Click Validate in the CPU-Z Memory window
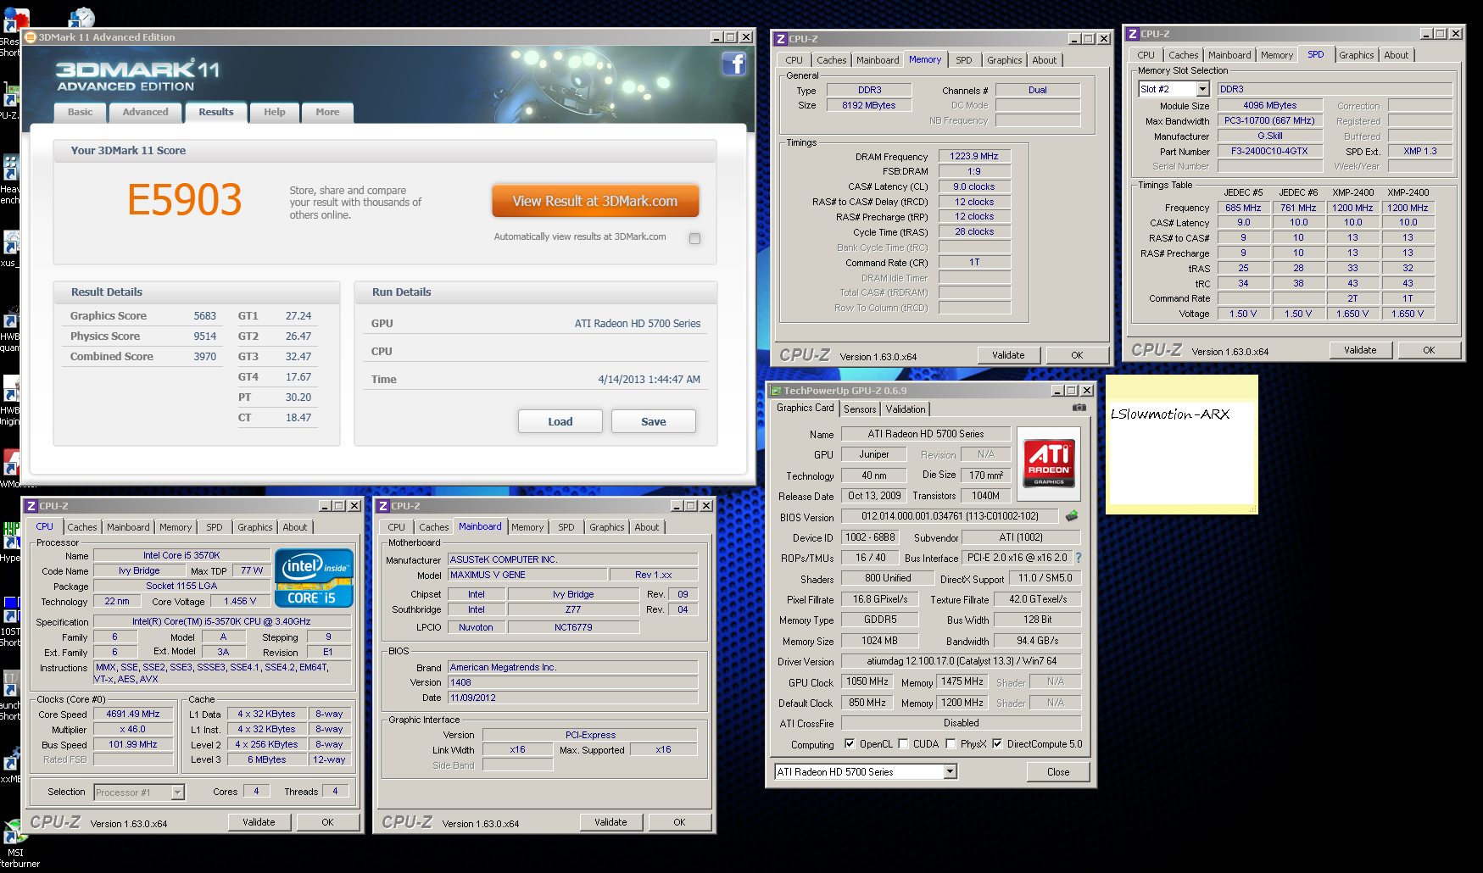Screen dimensions: 1483x873 point(1008,355)
